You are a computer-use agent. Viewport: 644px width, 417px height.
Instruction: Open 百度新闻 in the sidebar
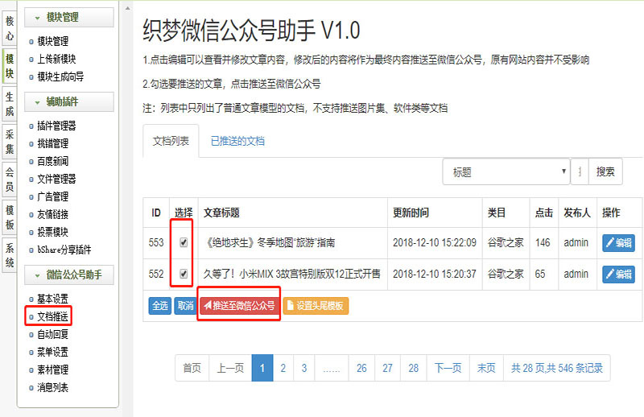(x=52, y=161)
